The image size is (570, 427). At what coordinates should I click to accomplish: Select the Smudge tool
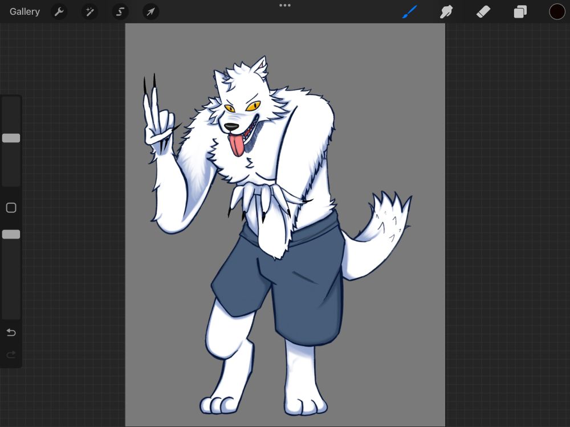point(446,11)
